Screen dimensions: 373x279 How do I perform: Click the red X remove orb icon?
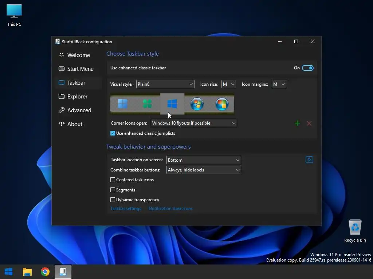[309, 123]
